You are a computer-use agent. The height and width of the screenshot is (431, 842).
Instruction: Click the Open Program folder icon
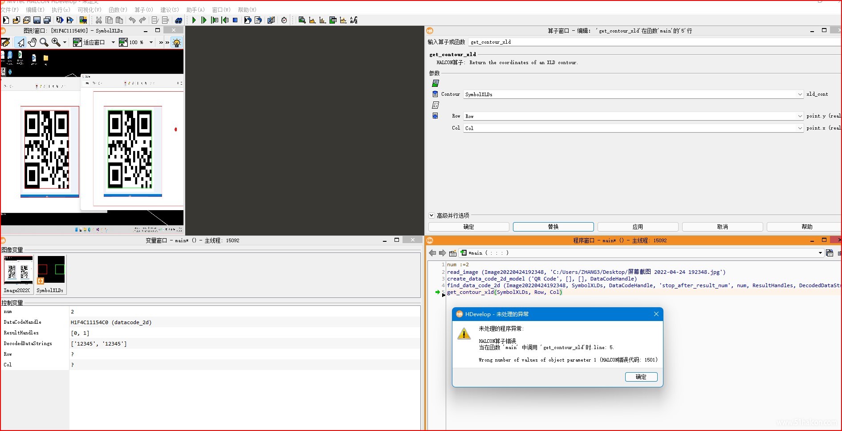pyautogui.click(x=16, y=20)
